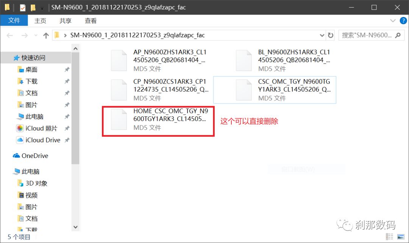The image size is (409, 243).
Task: Open pinned 此电脑 under Quick access
Action: point(34,116)
